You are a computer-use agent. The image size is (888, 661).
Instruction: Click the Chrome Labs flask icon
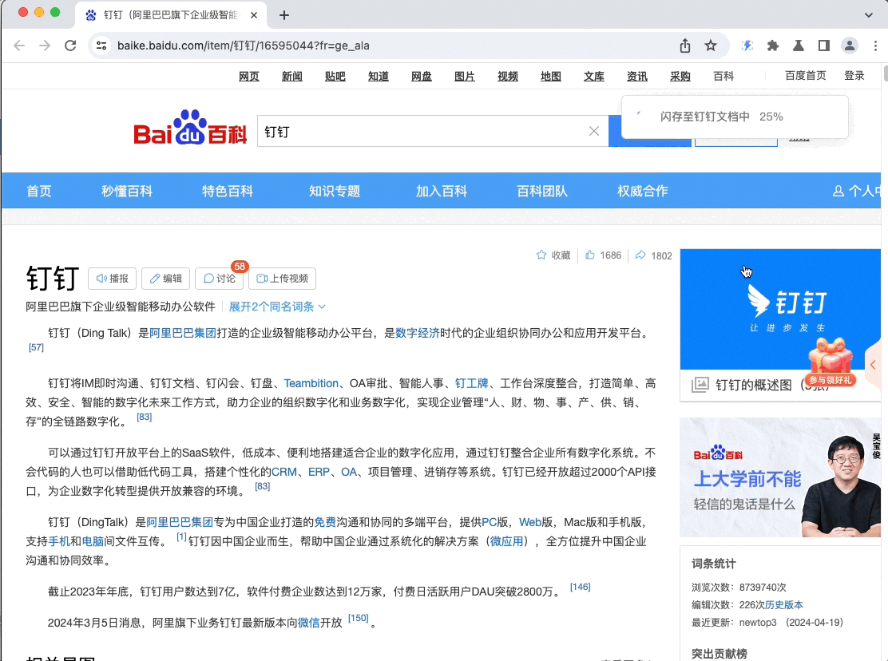click(x=799, y=46)
